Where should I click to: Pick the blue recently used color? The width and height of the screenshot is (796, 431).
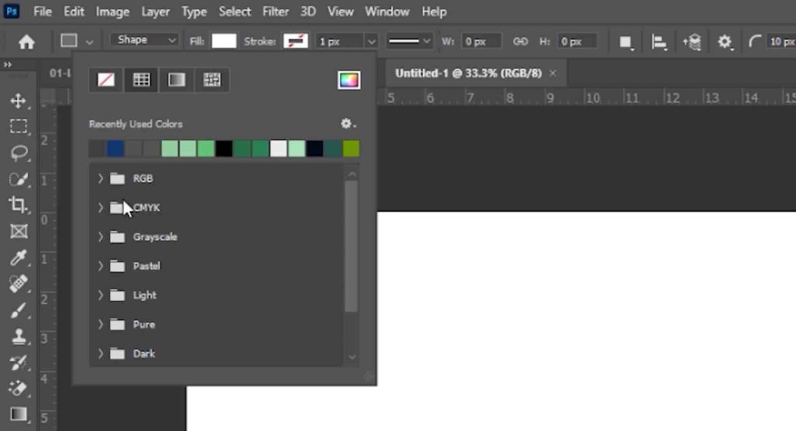tap(115, 148)
